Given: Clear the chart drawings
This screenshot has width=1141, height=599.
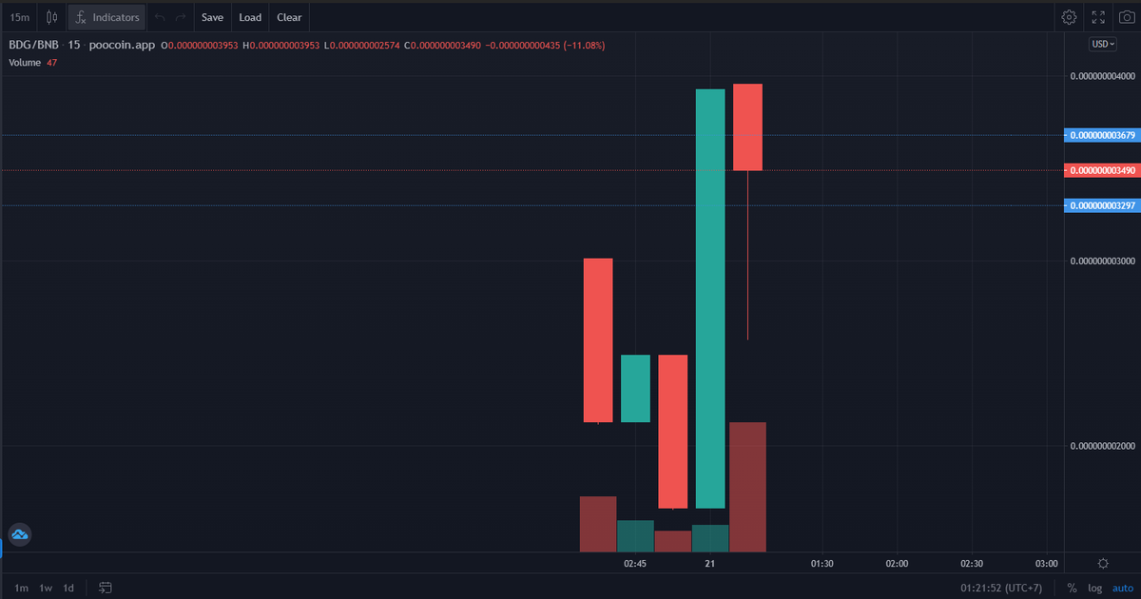Looking at the screenshot, I should point(289,17).
